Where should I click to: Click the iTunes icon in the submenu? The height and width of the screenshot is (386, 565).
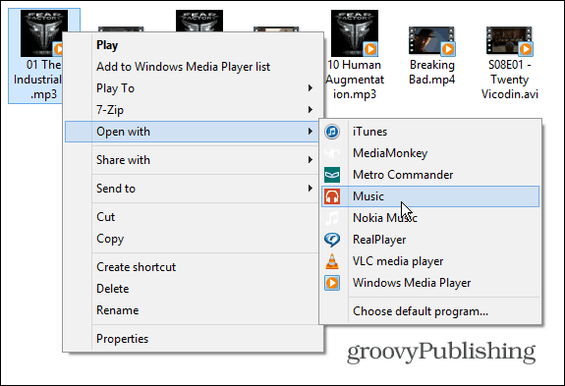point(332,132)
